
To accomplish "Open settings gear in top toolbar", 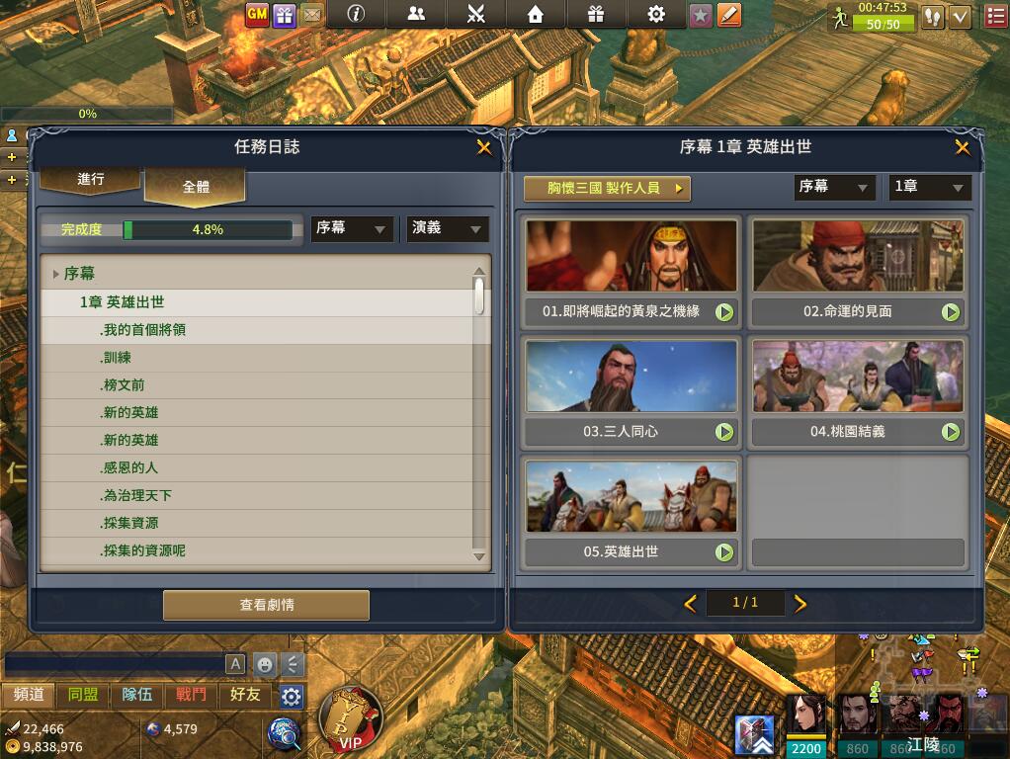I will click(x=656, y=14).
